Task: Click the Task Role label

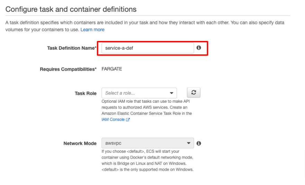Action: (x=86, y=93)
